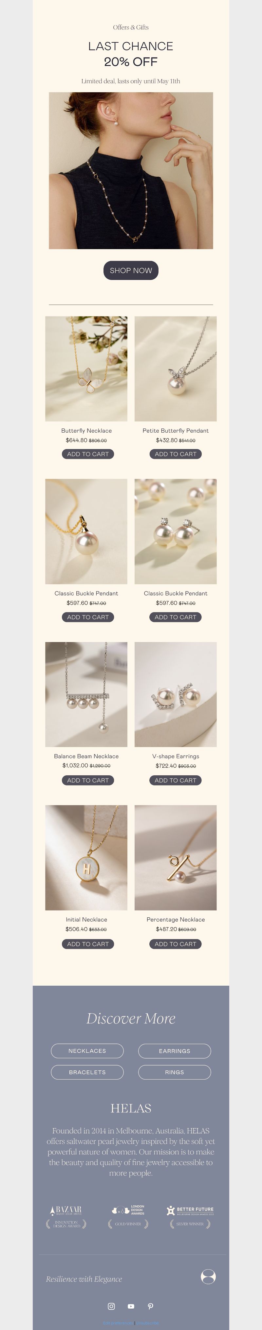Viewport: 262px width, 1330px height.
Task: Add the Butterfly Necklace to cart
Action: pos(88,454)
